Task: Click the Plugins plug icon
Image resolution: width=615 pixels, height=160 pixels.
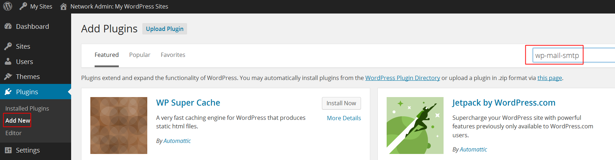Action: coord(8,92)
